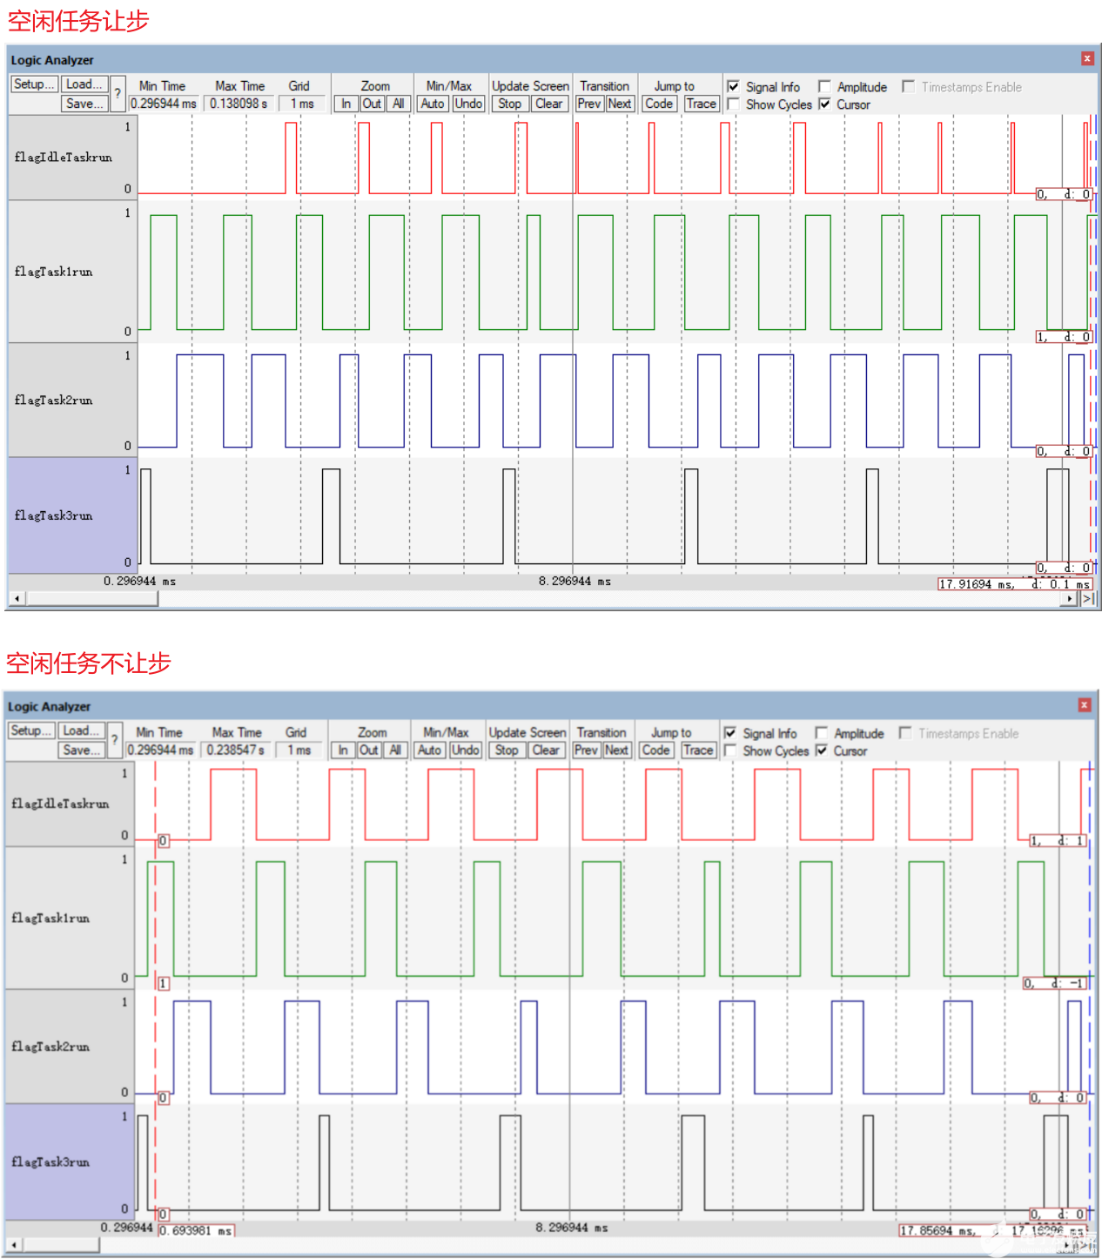Click the Min Time field showing 0.296944 ms in 空闲任务让步 analyzer
Screen dimensions: 1102x1259
pyautogui.click(x=165, y=104)
